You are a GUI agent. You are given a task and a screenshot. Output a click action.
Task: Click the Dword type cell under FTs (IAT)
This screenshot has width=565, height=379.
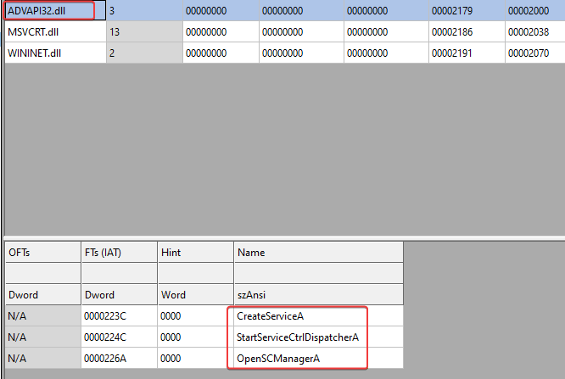(120, 295)
